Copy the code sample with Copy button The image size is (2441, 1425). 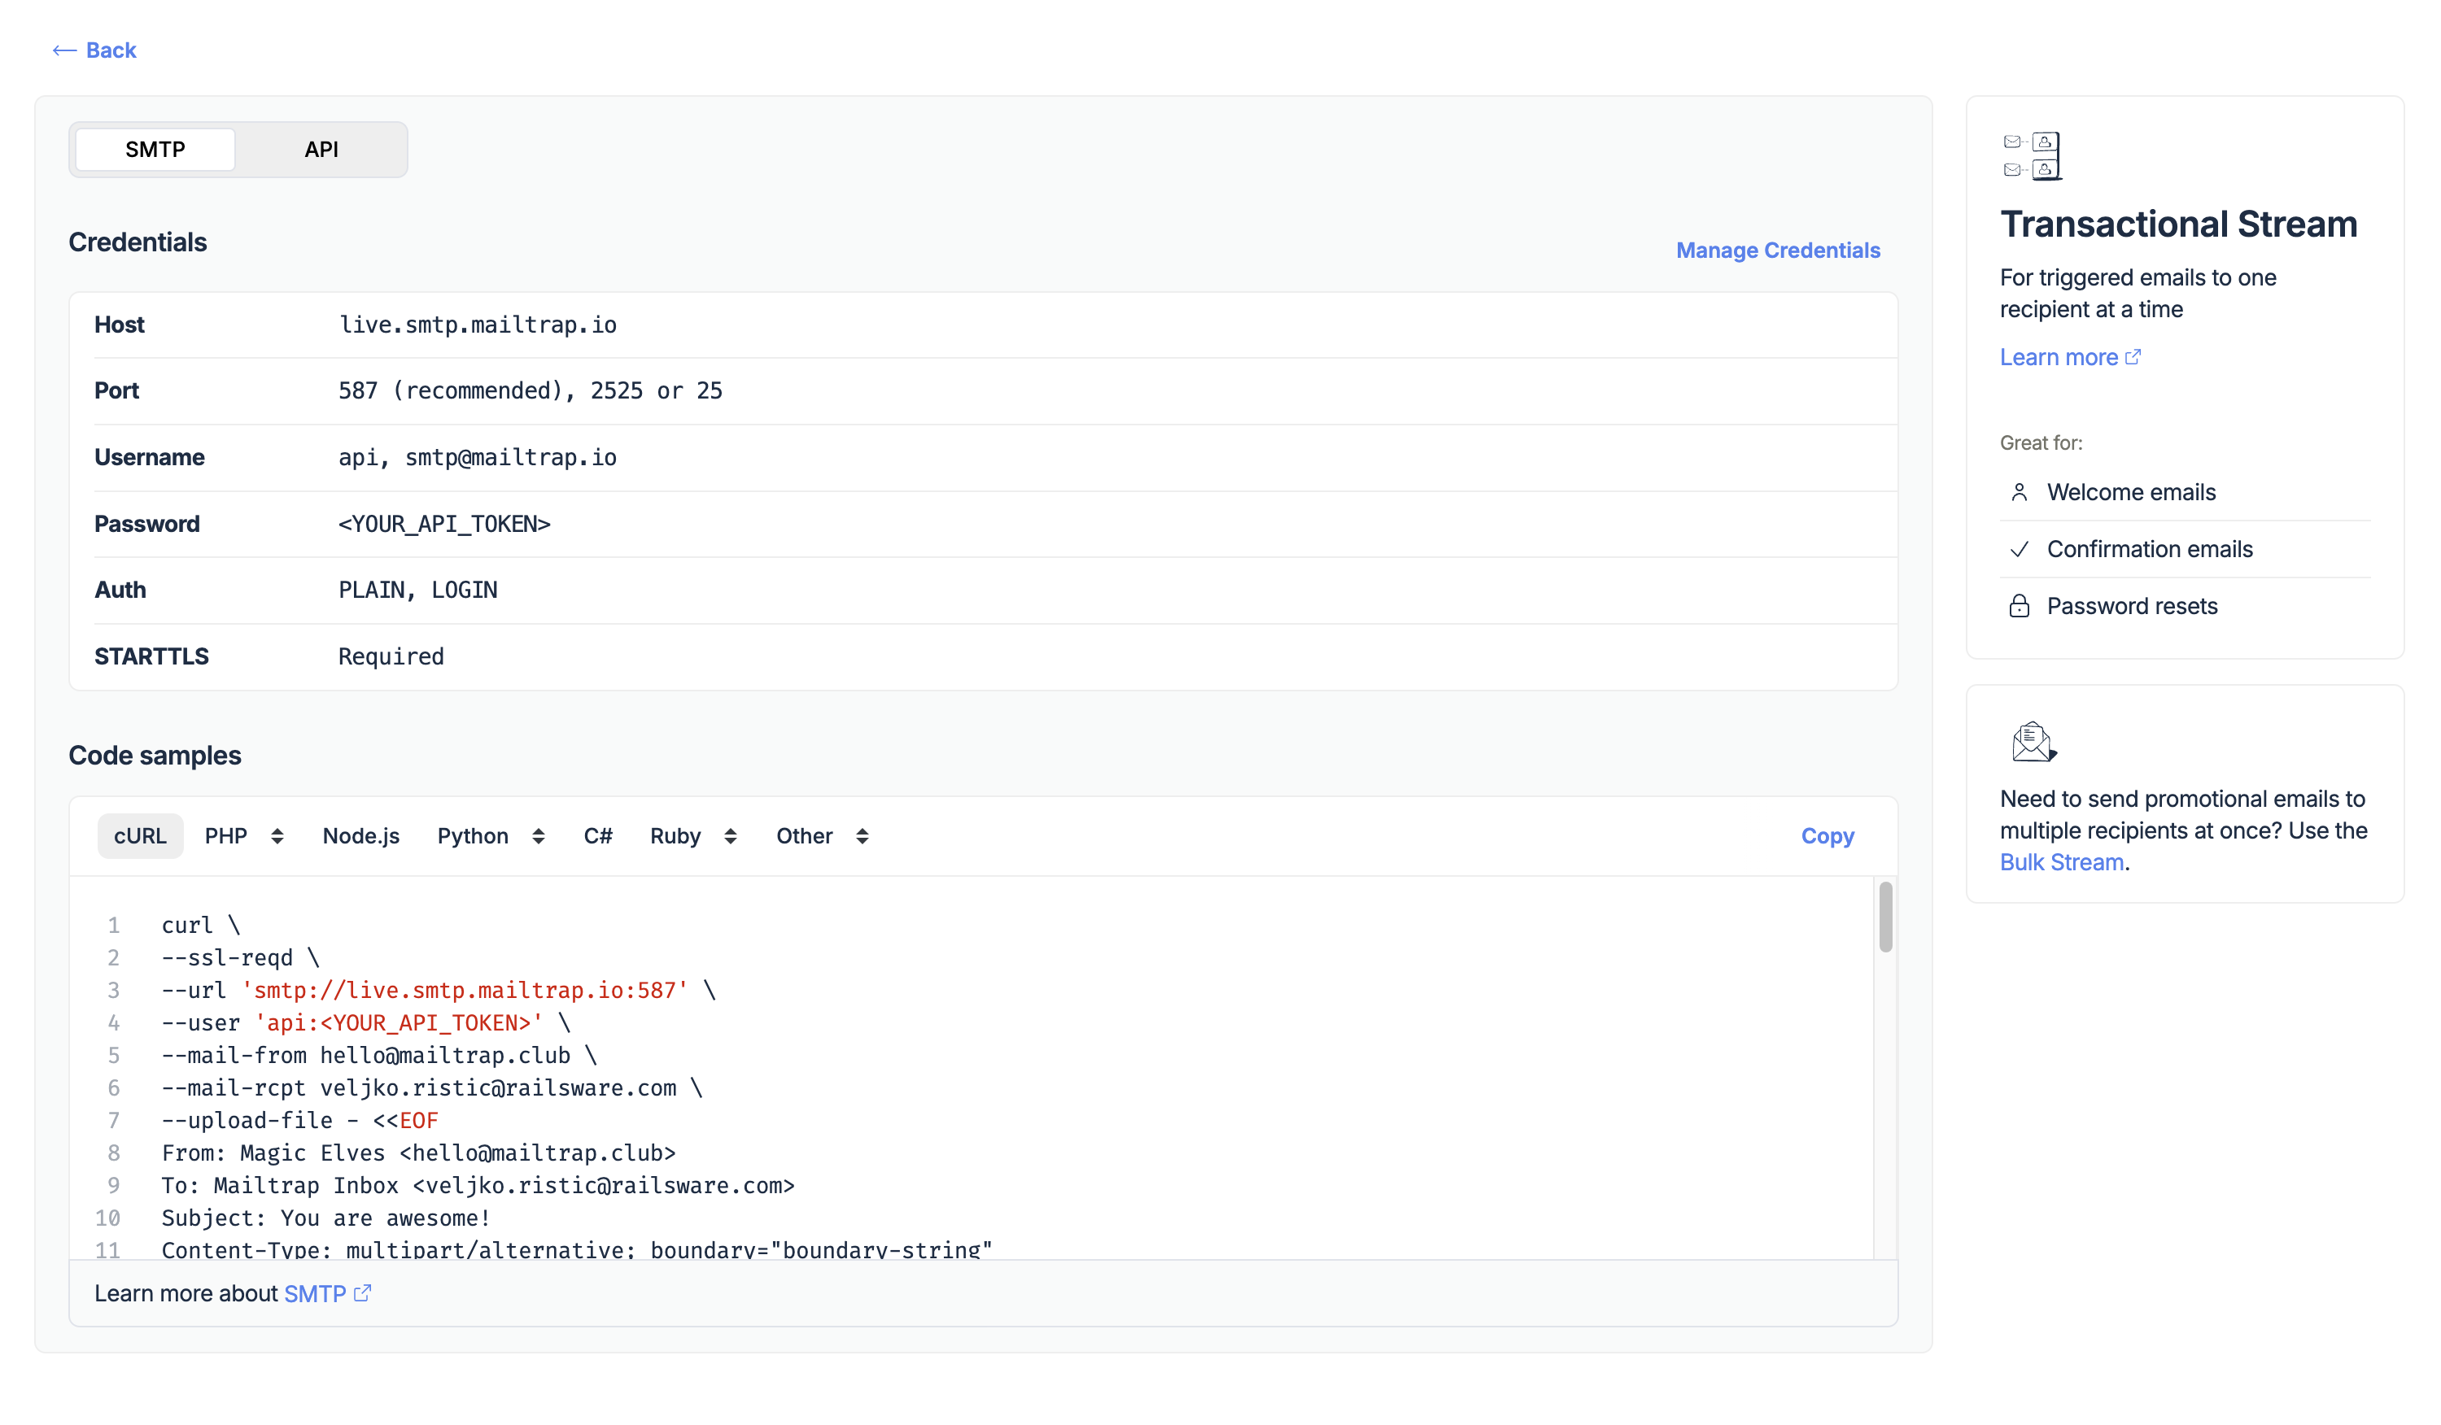click(x=1827, y=835)
